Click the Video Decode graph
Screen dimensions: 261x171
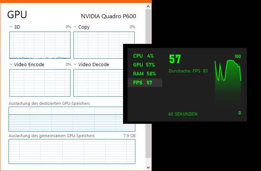[98, 83]
